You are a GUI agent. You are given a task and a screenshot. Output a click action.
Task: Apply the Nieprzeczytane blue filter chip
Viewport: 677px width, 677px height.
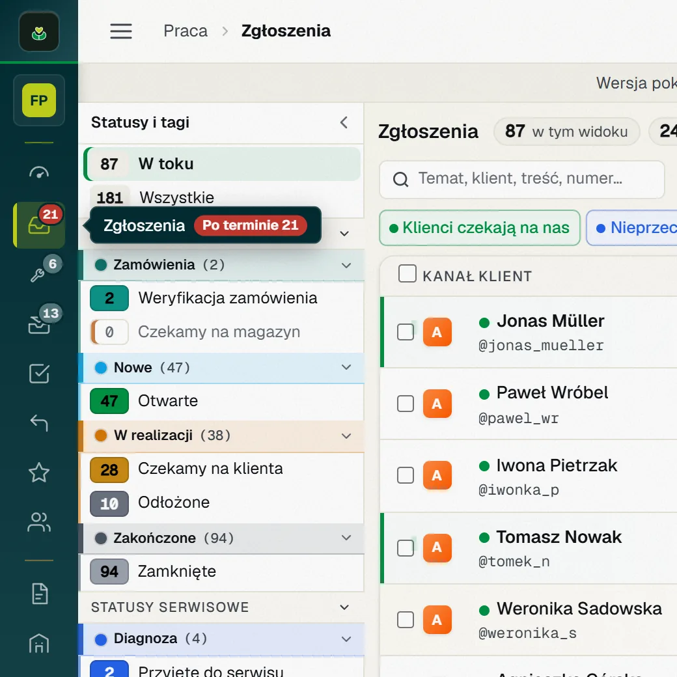pyautogui.click(x=631, y=228)
